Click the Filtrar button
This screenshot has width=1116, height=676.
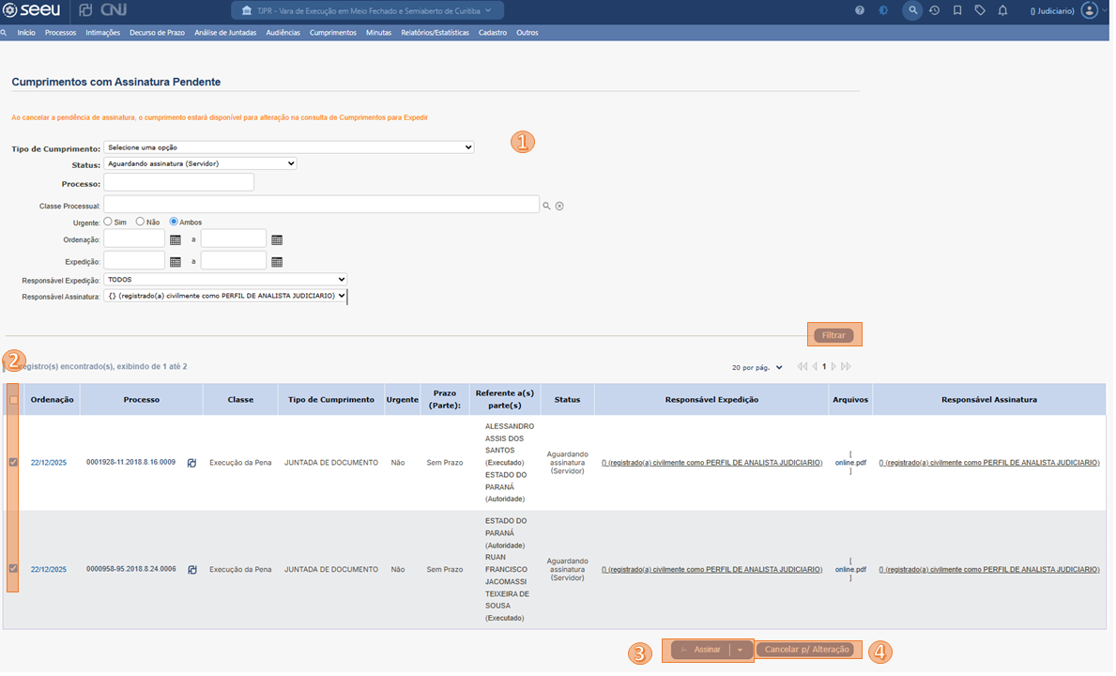(x=833, y=335)
